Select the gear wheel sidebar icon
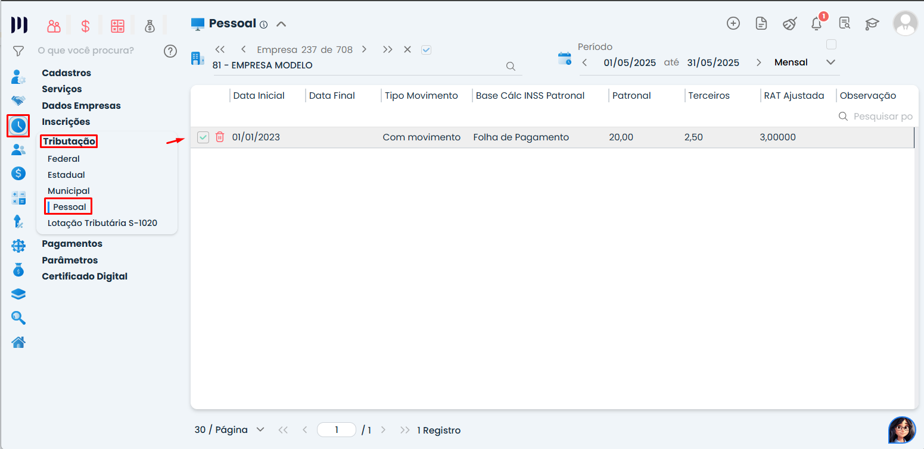The image size is (924, 449). (18, 246)
